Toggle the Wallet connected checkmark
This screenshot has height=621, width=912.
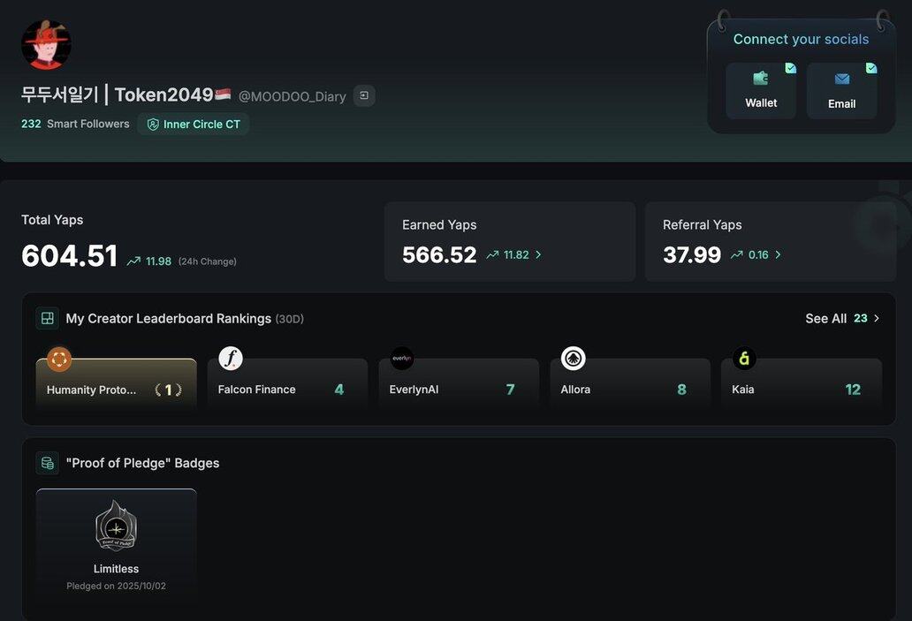790,68
